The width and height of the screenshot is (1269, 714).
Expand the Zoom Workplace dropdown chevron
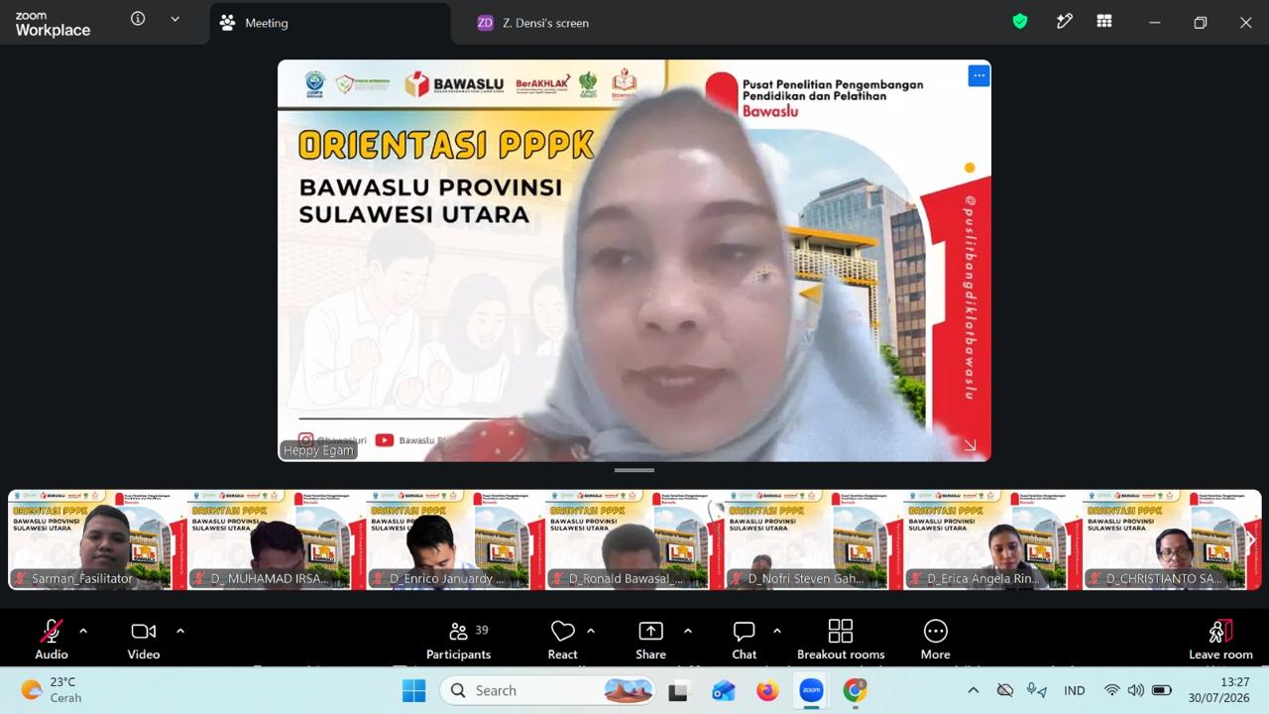tap(175, 19)
